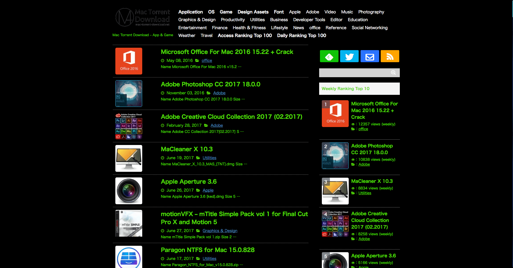
Task: Open rank 2 Photoshop thumbnail in sidebar
Action: [335, 156]
